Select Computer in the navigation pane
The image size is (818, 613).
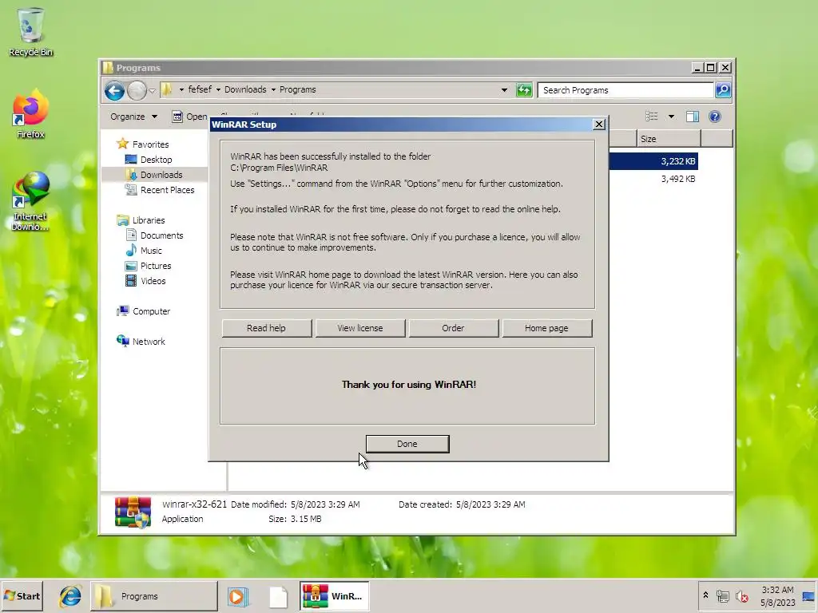[x=144, y=311]
